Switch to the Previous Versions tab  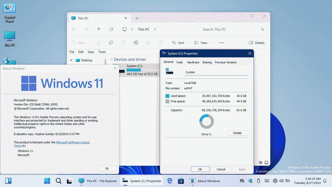[226, 62]
